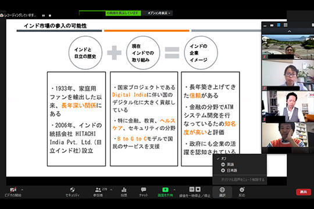Open the Interpretation globe icon

[x=222, y=190]
